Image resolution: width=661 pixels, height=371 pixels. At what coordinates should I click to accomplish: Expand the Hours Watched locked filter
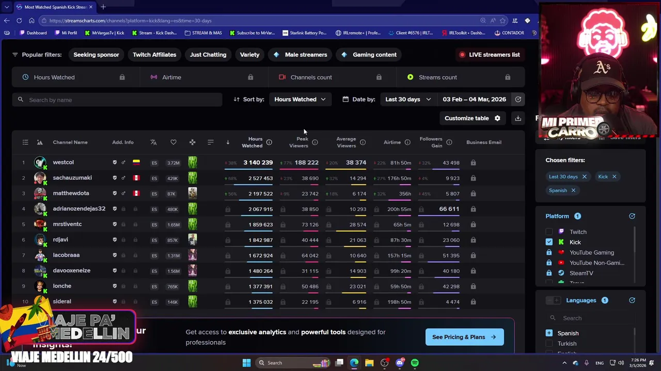click(x=75, y=77)
